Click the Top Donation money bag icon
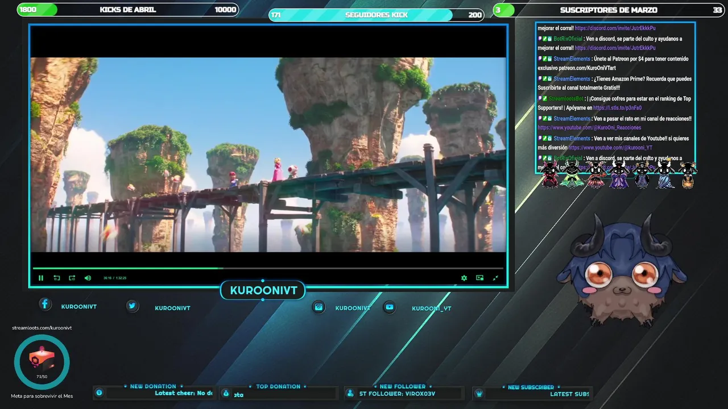This screenshot has width=728, height=409. coord(226,393)
